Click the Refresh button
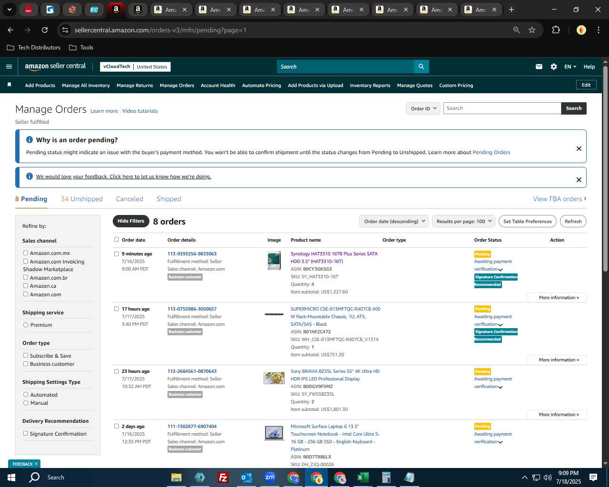 pyautogui.click(x=573, y=221)
